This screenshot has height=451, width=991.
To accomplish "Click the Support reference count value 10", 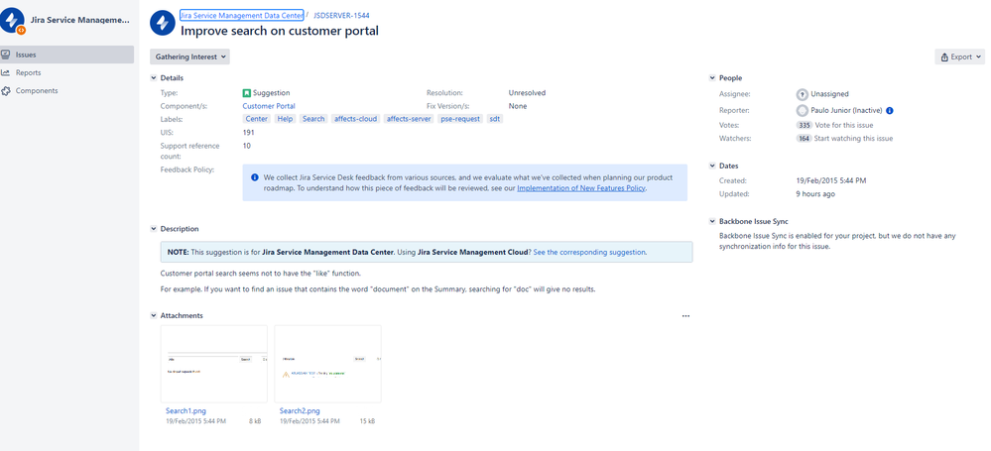I will 246,146.
